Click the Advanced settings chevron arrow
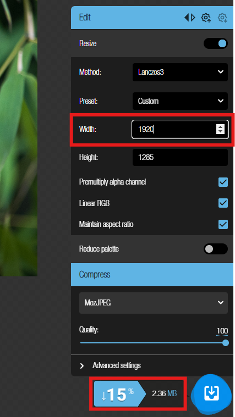 point(82,365)
